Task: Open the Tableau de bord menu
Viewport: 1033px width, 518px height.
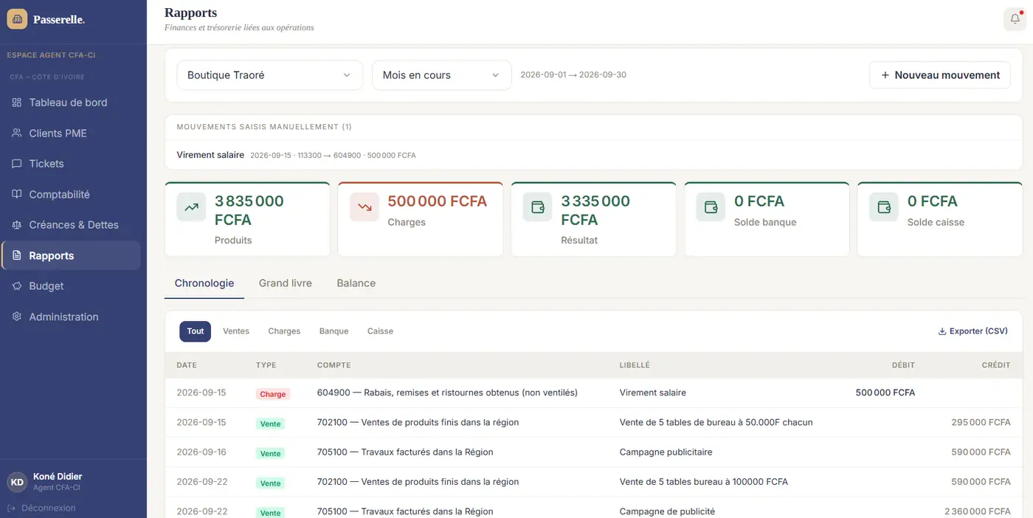Action: pyautogui.click(x=71, y=103)
